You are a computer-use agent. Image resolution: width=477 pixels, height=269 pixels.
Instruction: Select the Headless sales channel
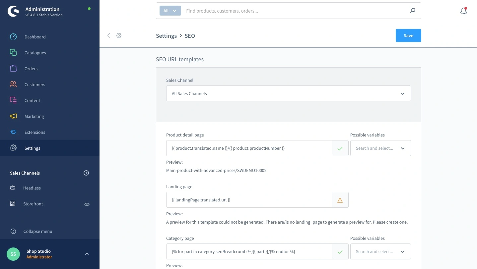pyautogui.click(x=32, y=188)
